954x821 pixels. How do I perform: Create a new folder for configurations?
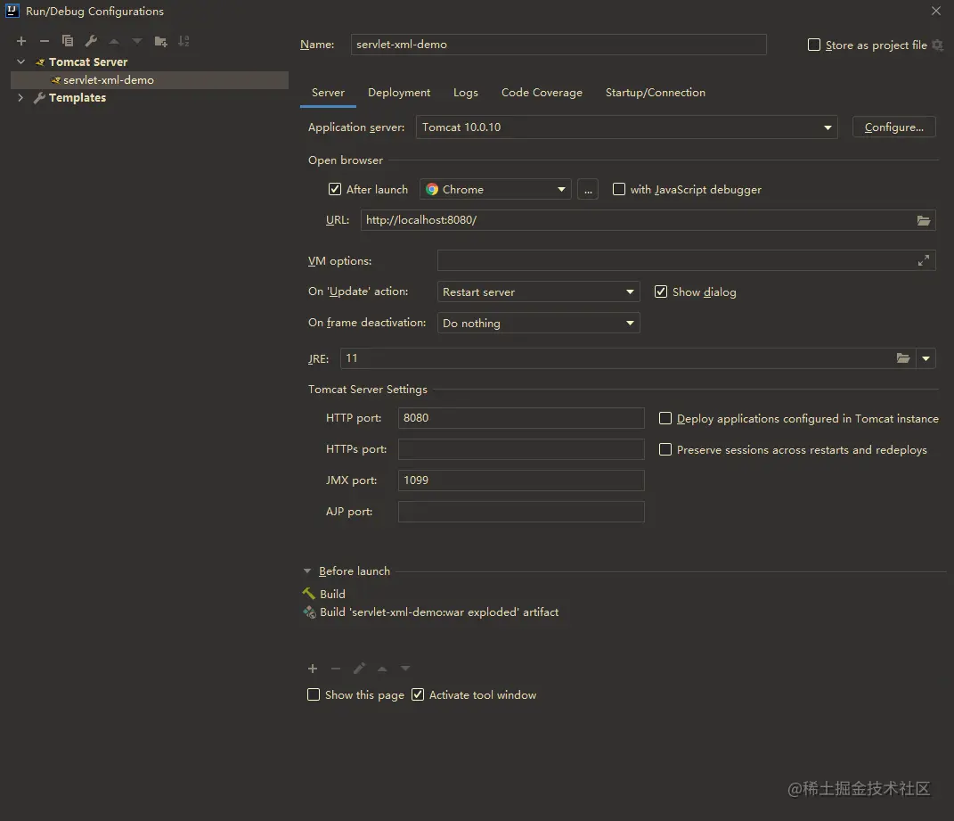[160, 41]
